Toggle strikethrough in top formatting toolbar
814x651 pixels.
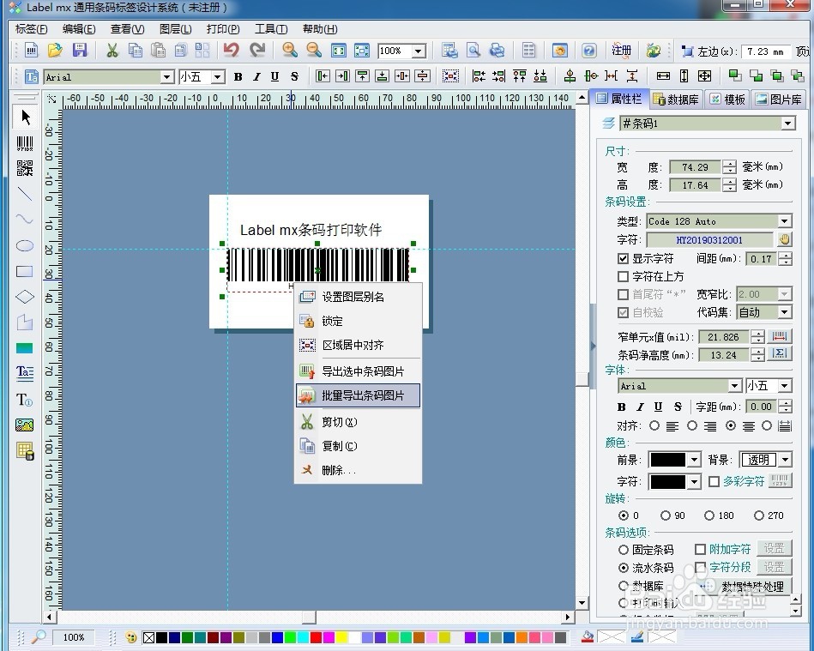pyautogui.click(x=294, y=77)
